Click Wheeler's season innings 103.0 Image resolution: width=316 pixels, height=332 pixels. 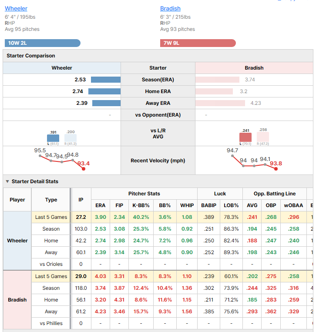(81, 229)
